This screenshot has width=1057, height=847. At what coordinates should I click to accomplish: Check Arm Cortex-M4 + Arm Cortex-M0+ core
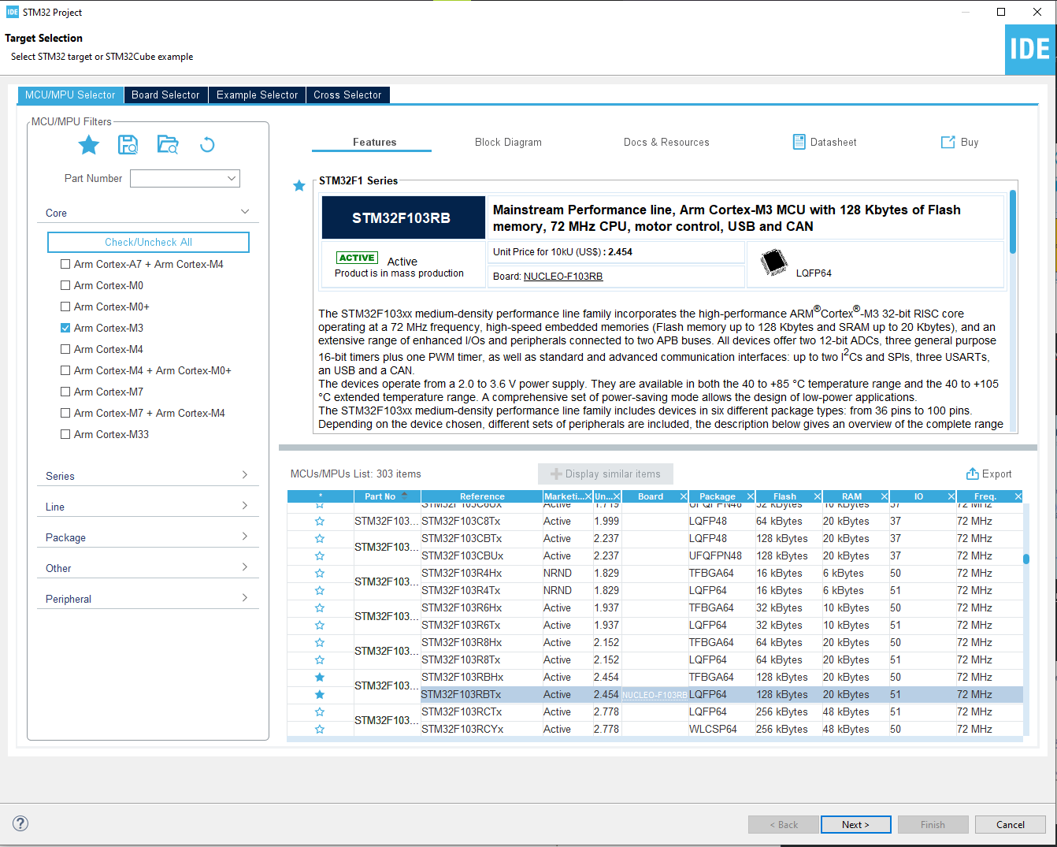pyautogui.click(x=65, y=370)
